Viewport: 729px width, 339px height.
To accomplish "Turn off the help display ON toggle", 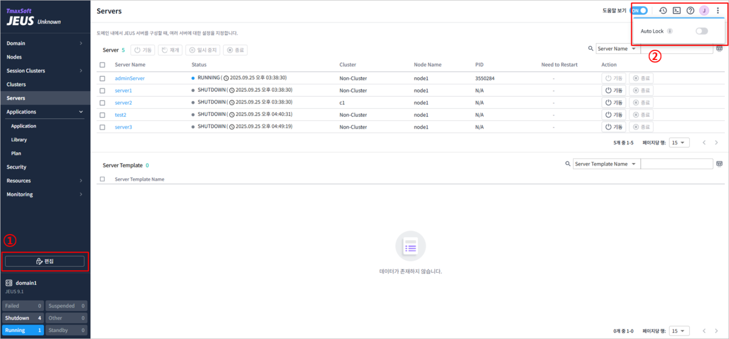I will click(639, 11).
